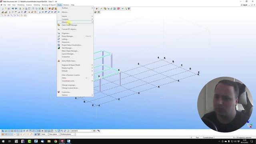Click the Open model toolbar icon
The width and height of the screenshot is (256, 144).
tap(6, 8)
